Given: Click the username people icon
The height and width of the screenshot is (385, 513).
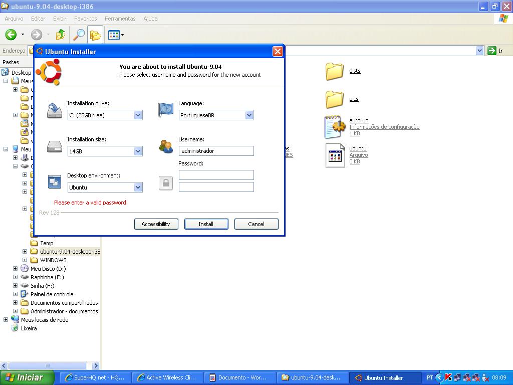Looking at the screenshot, I should [166, 146].
